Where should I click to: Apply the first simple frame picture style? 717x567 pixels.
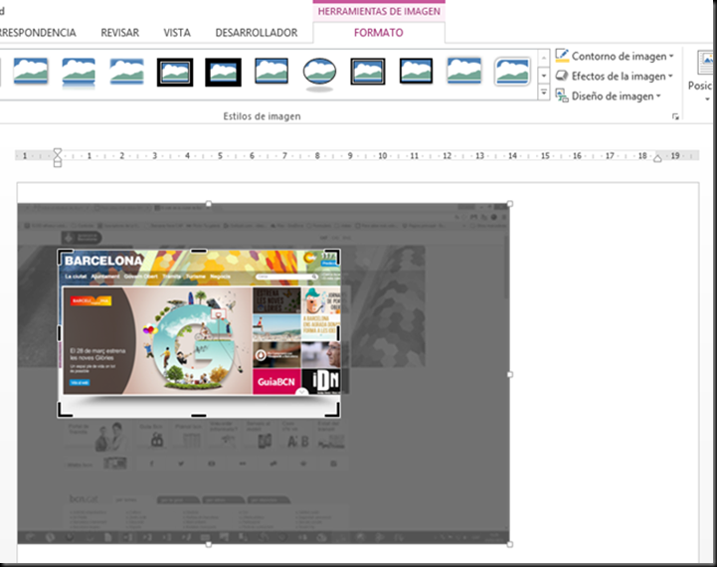tap(31, 72)
